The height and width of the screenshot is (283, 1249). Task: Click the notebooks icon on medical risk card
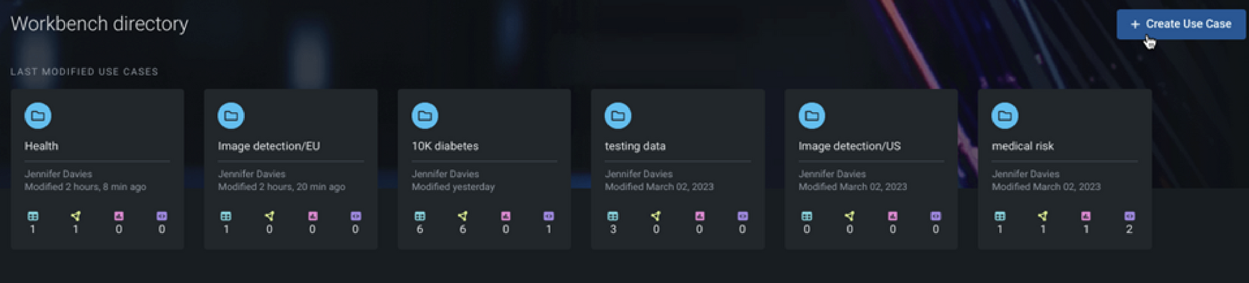click(1129, 216)
